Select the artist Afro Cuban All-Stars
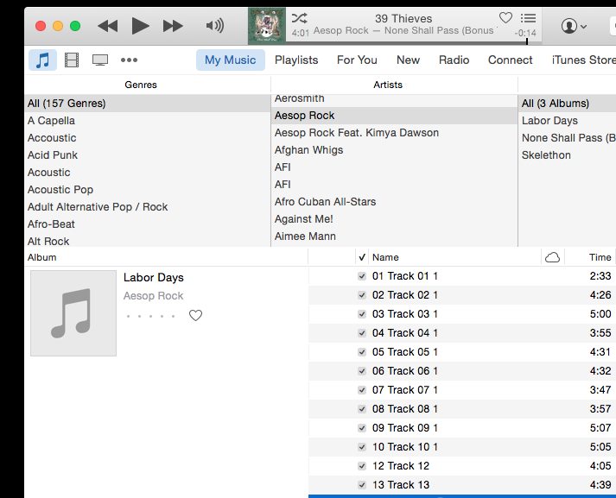The height and width of the screenshot is (498, 616). coord(394,202)
